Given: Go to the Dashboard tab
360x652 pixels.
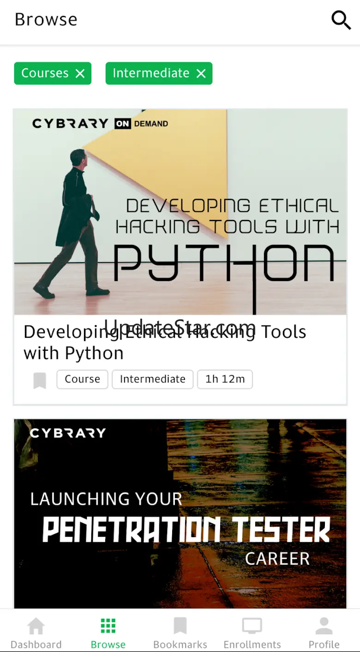Looking at the screenshot, I should click(x=36, y=633).
